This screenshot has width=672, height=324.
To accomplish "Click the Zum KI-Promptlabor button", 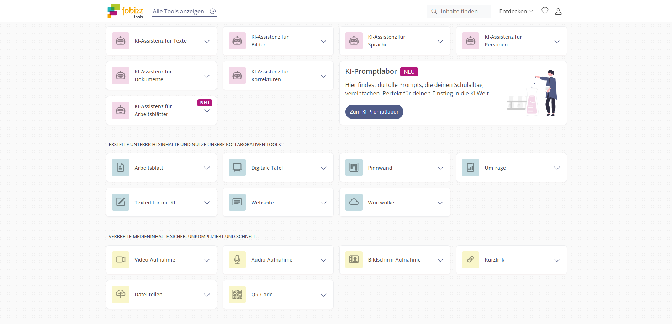I will (374, 112).
